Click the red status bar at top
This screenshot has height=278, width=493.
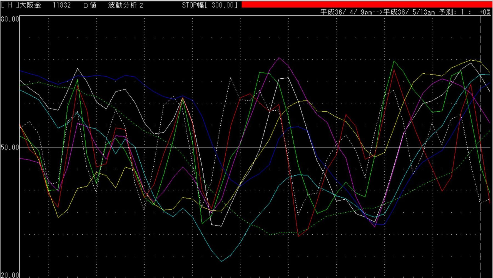coord(367,4)
